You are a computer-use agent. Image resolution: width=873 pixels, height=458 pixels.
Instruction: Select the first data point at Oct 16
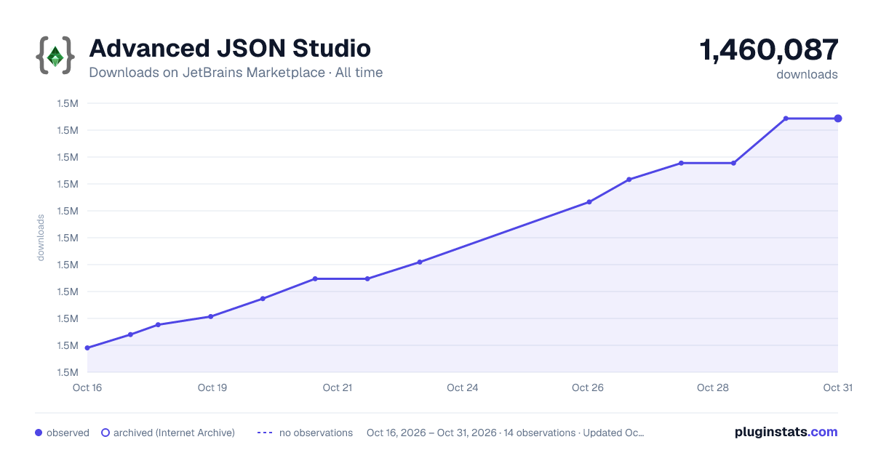[87, 347]
